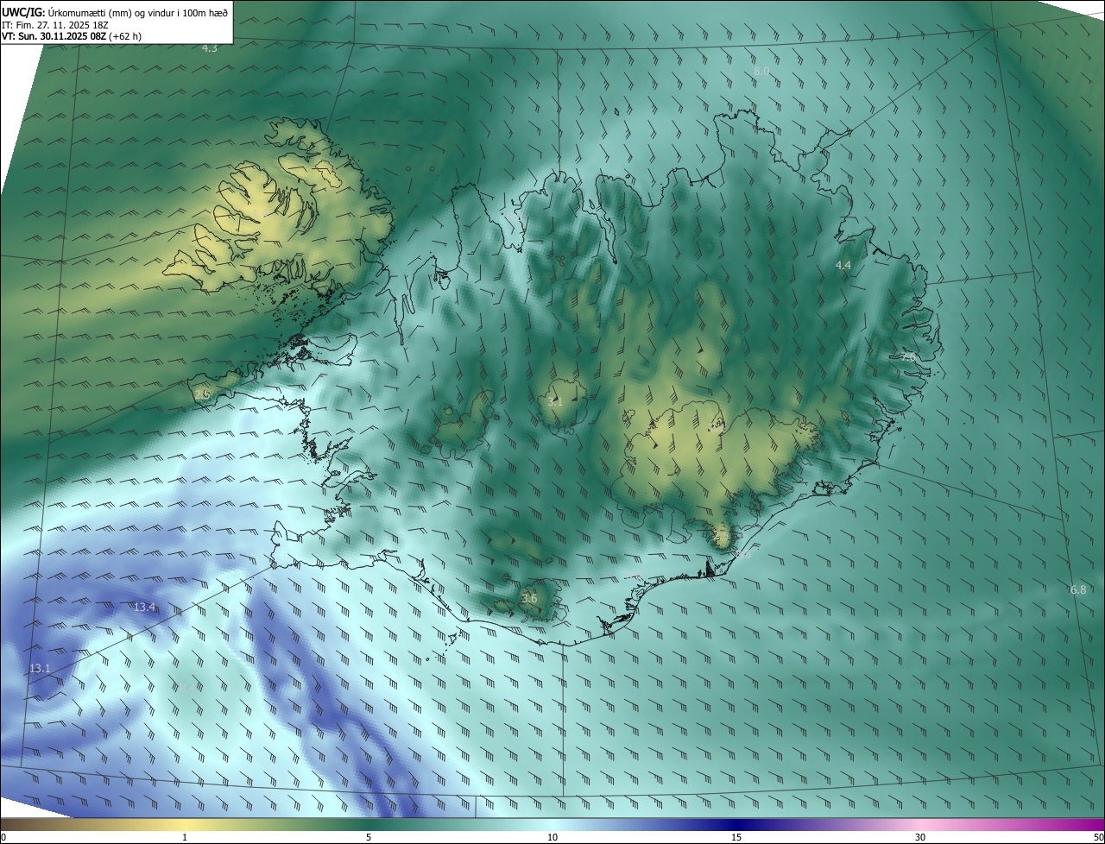This screenshot has height=844, width=1105.
Task: Click the 4.4 value label in northeast Iceland
Action: pos(843,266)
